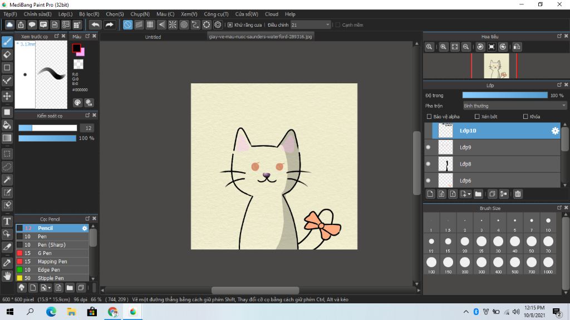Viewport: 570px width, 320px height.
Task: Select the Gradient tool
Action: tap(7, 138)
